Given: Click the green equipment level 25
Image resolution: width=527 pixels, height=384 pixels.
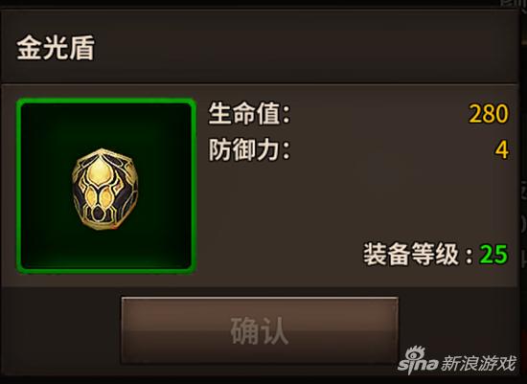Looking at the screenshot, I should [493, 255].
